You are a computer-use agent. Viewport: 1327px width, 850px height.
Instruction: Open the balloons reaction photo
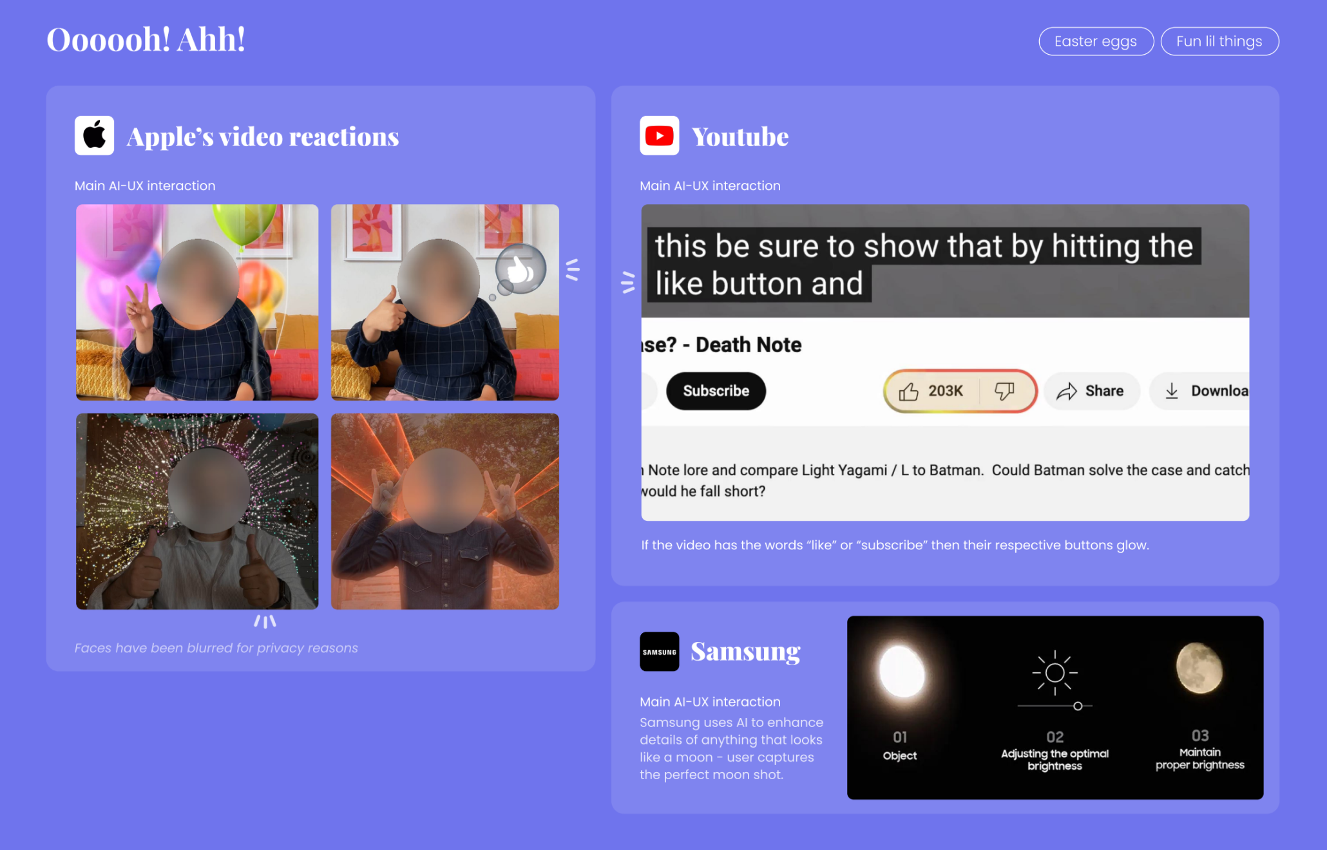(x=197, y=302)
